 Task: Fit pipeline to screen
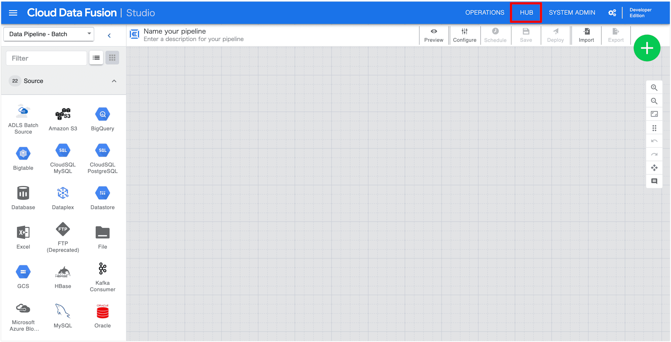pos(654,114)
